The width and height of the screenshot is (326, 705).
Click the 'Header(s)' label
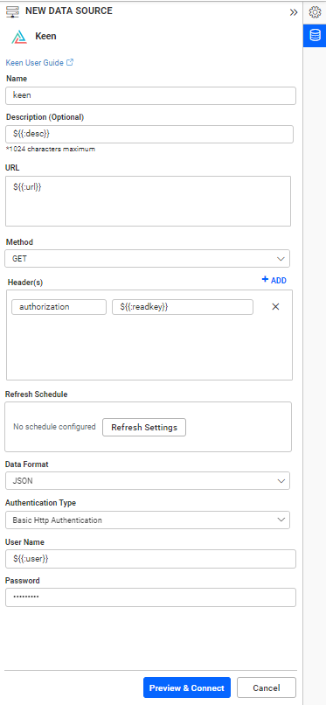tap(26, 283)
